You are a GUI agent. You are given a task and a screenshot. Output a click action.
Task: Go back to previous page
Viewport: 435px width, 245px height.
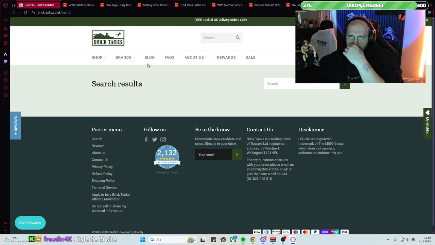tap(14, 13)
